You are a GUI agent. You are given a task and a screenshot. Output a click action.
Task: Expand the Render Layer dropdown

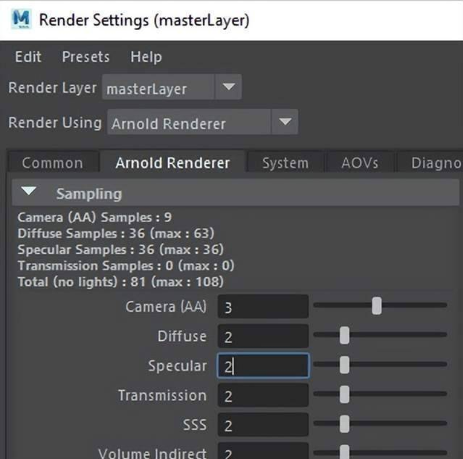tap(228, 89)
